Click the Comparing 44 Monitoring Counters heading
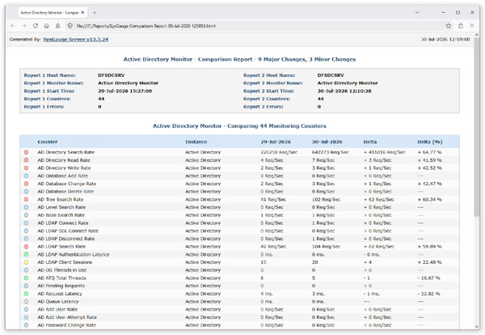 pyautogui.click(x=239, y=126)
